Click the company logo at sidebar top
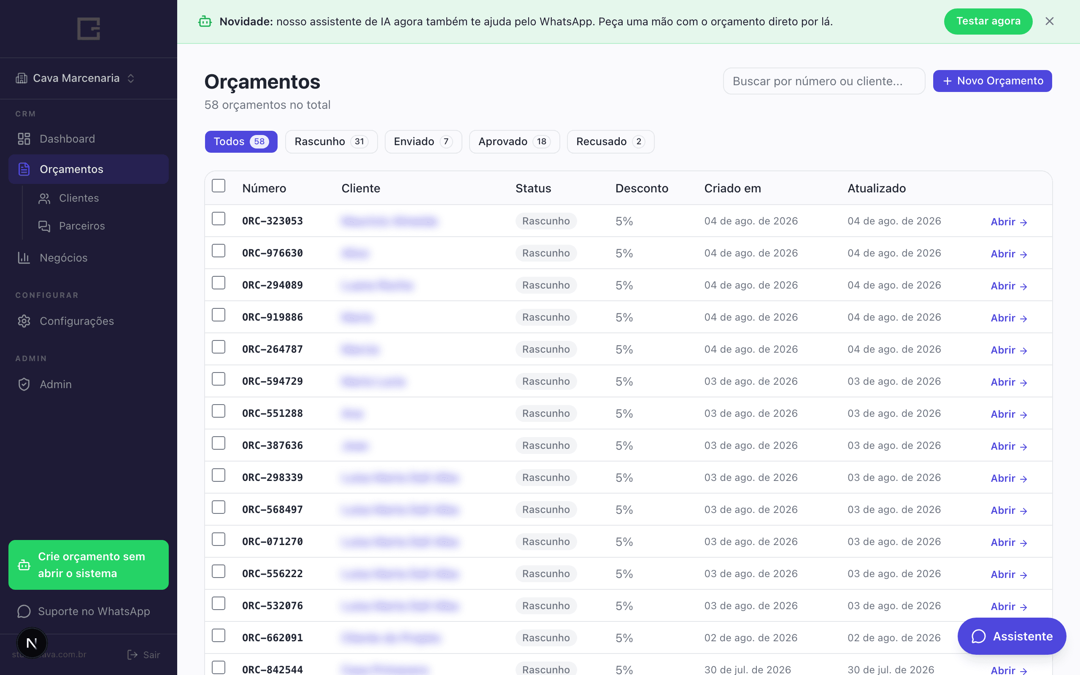Viewport: 1080px width, 675px height. coord(88,29)
